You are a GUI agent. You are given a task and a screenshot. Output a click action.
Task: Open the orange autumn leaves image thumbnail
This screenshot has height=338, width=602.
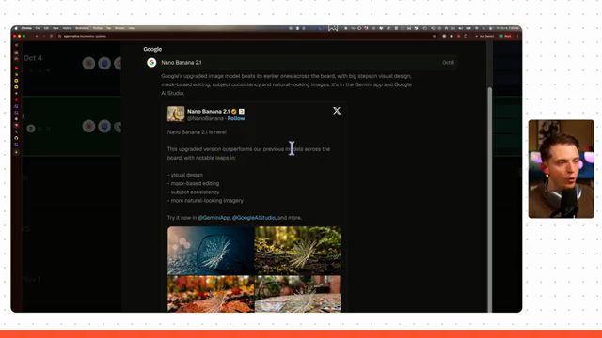tap(211, 294)
